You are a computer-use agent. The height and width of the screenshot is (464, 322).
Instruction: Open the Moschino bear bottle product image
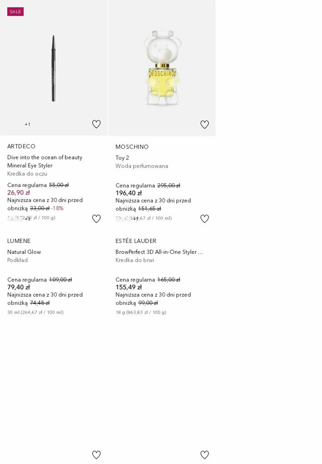[x=162, y=68]
